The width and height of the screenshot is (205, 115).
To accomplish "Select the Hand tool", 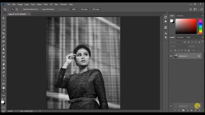I will click(x=4, y=88).
